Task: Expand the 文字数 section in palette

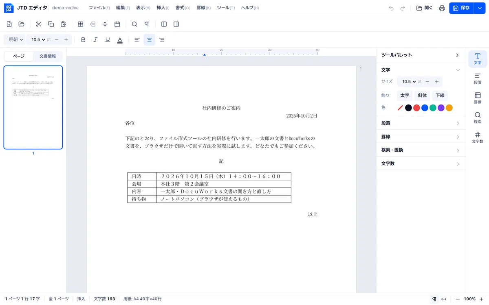Action: [x=421, y=163]
